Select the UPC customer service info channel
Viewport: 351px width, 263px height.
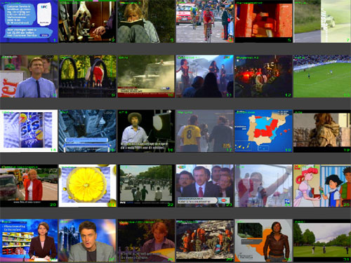pyautogui.click(x=29, y=21)
